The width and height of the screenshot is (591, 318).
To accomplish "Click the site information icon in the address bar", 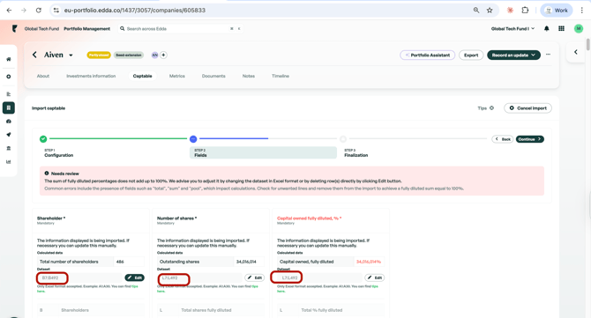I will pyautogui.click(x=56, y=11).
